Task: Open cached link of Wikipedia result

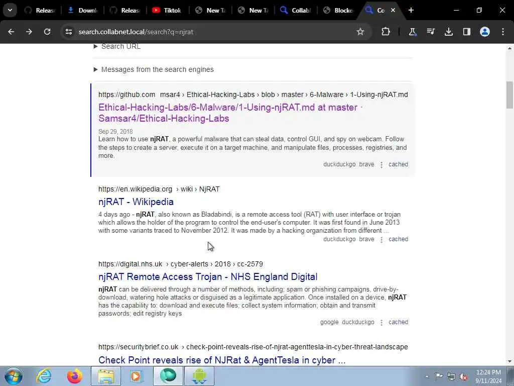Action: pos(398,239)
